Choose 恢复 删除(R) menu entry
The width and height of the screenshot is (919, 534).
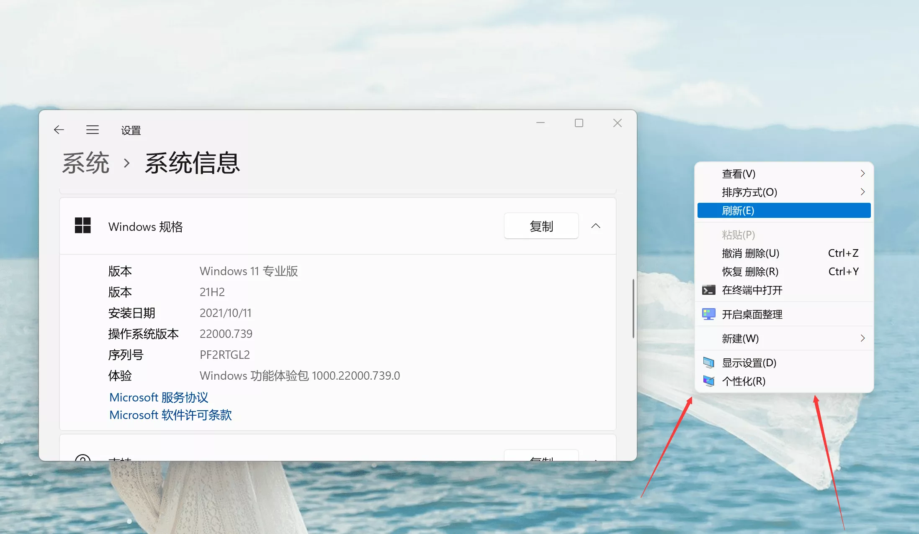pos(784,271)
